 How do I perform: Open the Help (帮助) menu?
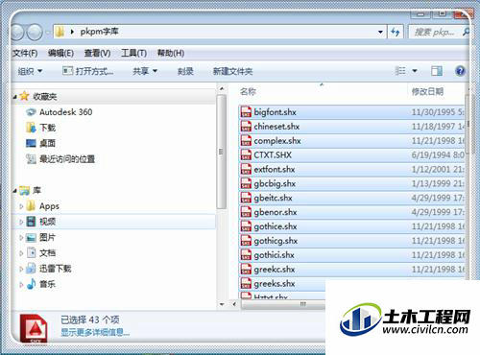click(x=171, y=53)
